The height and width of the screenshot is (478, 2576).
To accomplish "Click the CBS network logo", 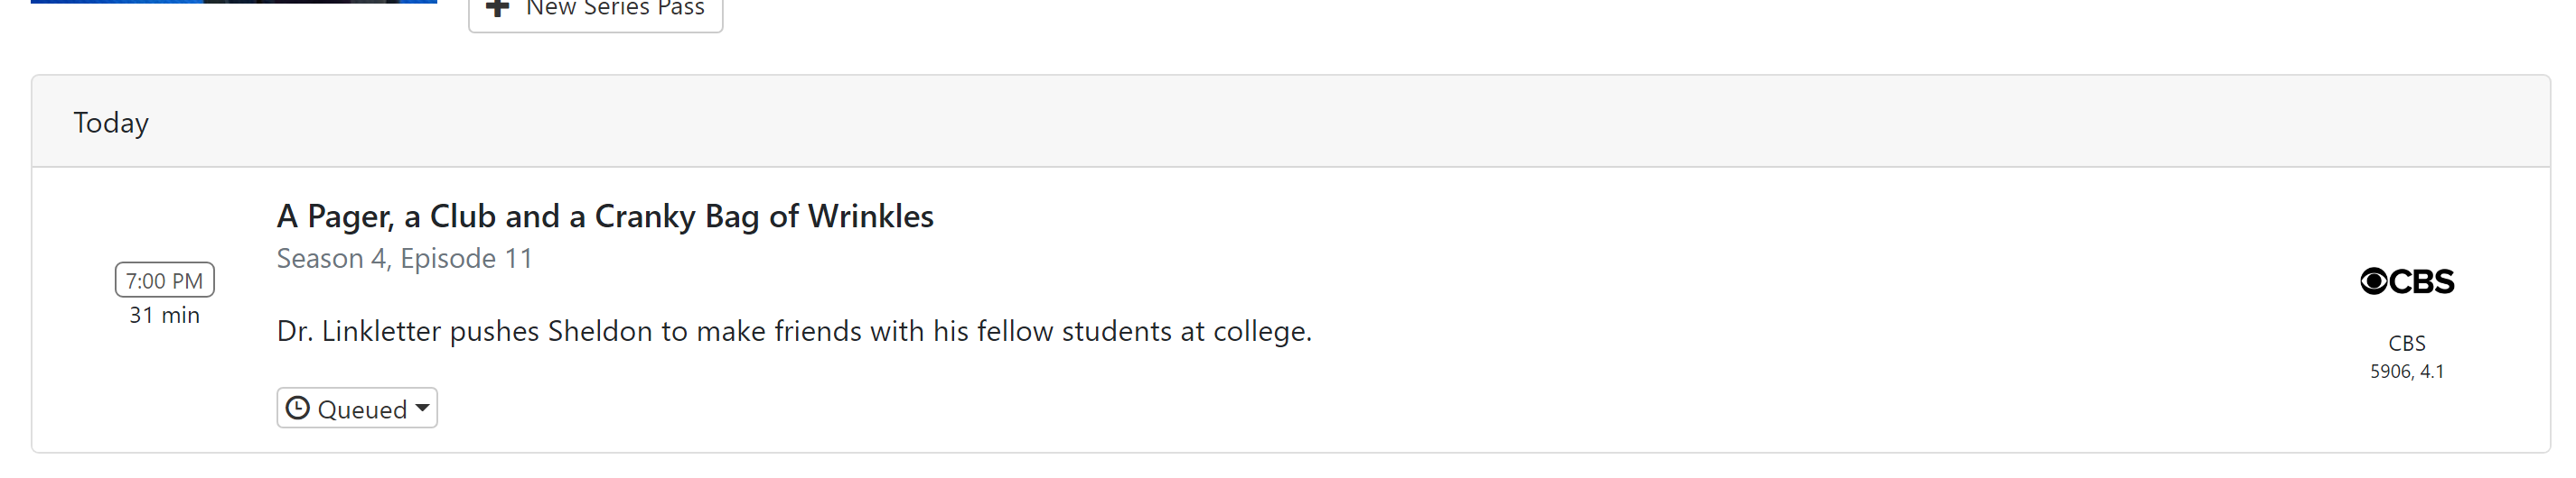I will pos(2406,281).
